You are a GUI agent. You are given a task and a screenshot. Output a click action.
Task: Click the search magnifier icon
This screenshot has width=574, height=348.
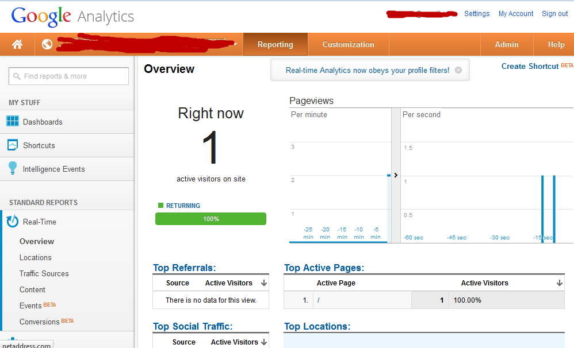[x=17, y=76]
